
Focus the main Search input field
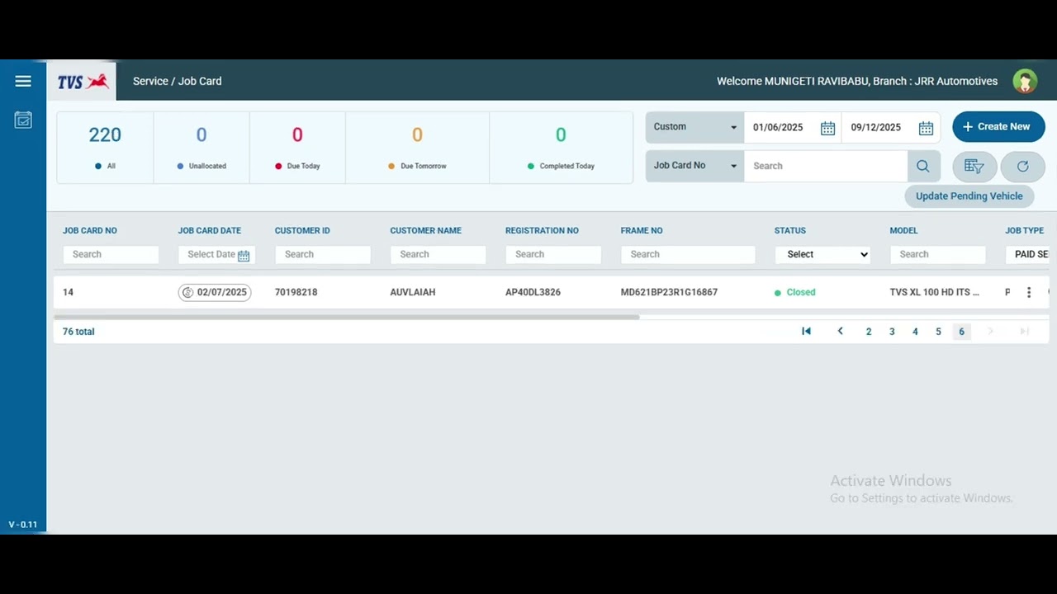(826, 166)
